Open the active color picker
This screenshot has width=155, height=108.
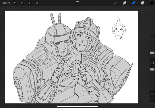[x=152, y=3]
